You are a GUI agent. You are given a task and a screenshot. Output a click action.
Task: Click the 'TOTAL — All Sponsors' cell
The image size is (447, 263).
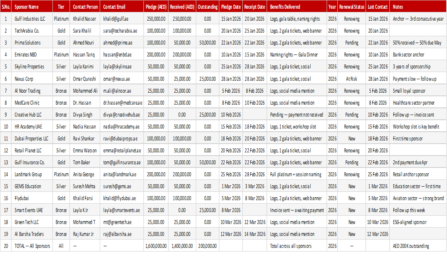pyautogui.click(x=32, y=246)
